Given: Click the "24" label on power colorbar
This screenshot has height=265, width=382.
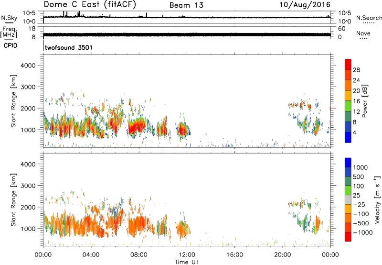Looking at the screenshot, I should 356,80.
